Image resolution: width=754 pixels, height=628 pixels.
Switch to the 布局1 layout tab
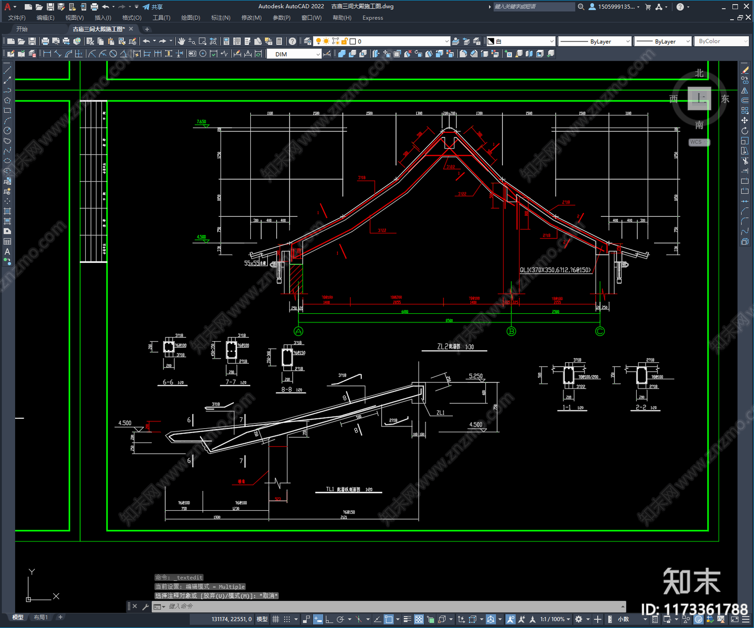pyautogui.click(x=41, y=617)
